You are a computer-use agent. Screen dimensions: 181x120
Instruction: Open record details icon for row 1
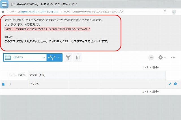pos(3,84)
